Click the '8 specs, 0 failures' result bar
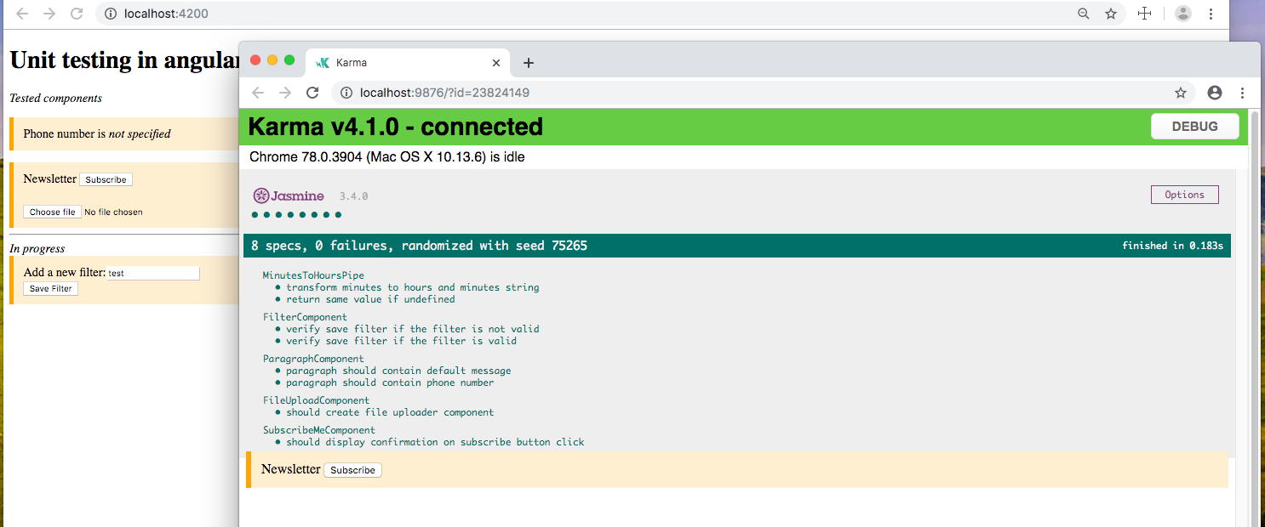The width and height of the screenshot is (1265, 527). (x=737, y=246)
